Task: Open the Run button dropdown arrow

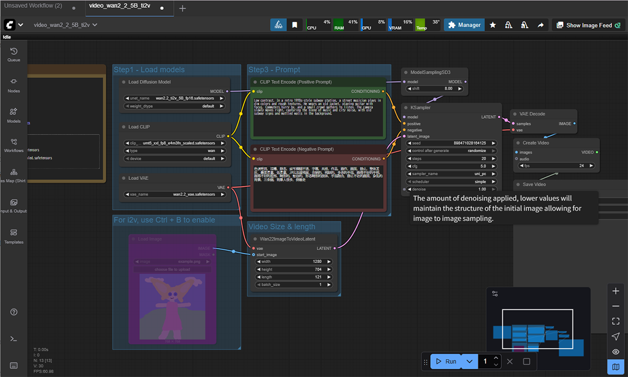Action: click(469, 361)
